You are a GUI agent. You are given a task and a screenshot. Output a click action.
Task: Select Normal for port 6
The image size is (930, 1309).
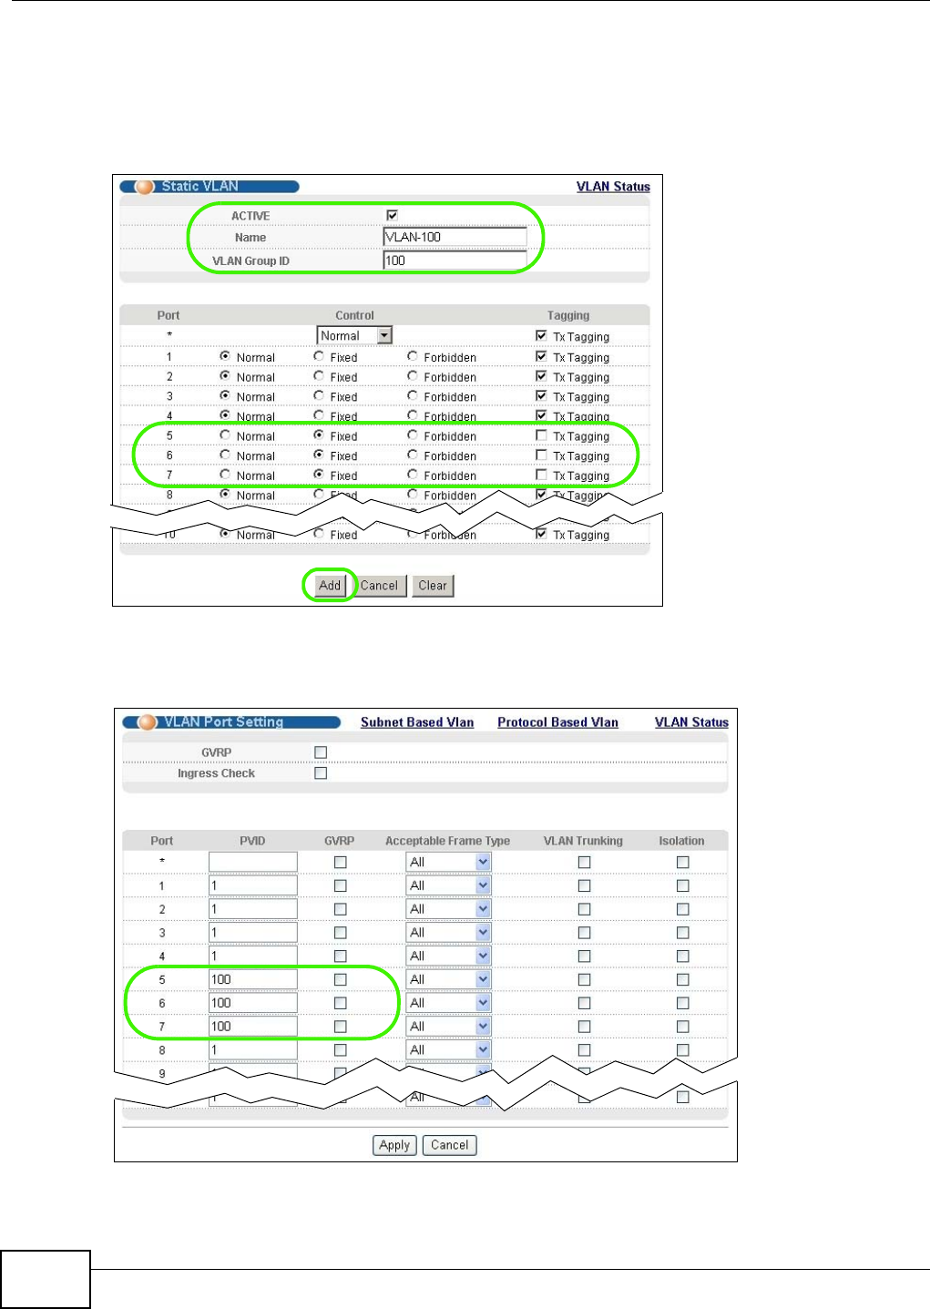225,455
